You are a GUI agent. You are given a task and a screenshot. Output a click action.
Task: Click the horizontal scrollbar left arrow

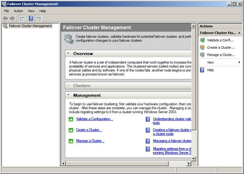[63, 164]
